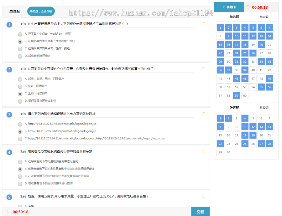Select option A URL for question 3
This screenshot has width=282, height=216.
pos(20,123)
